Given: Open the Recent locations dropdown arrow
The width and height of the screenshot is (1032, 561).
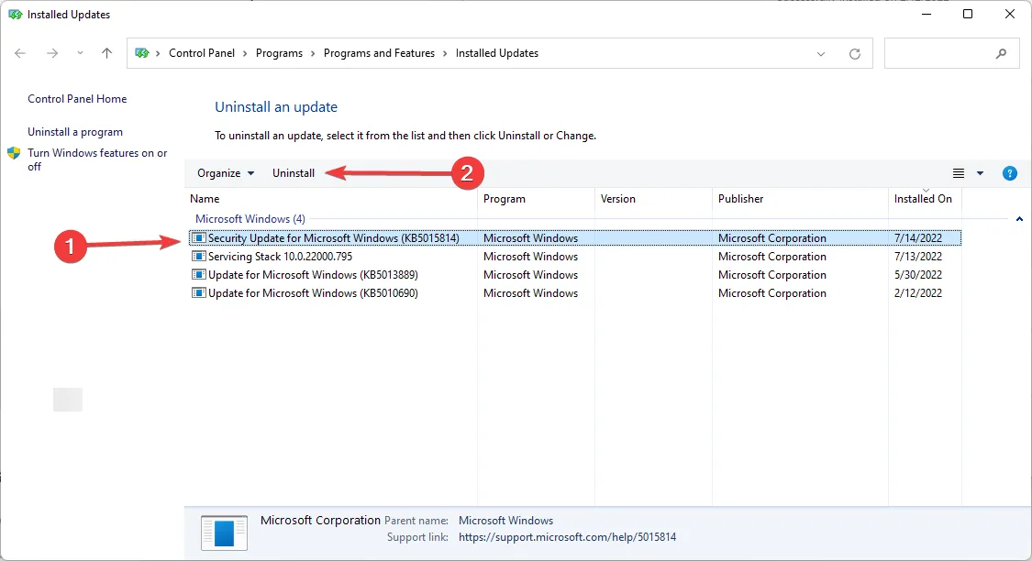Looking at the screenshot, I should click(80, 54).
